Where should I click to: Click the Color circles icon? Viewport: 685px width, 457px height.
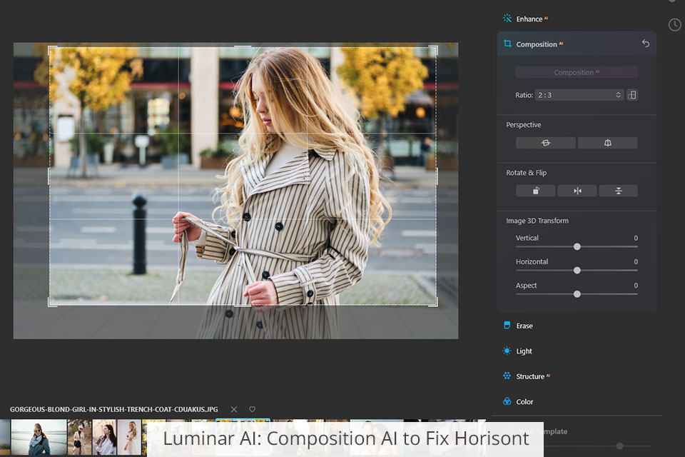[507, 401]
